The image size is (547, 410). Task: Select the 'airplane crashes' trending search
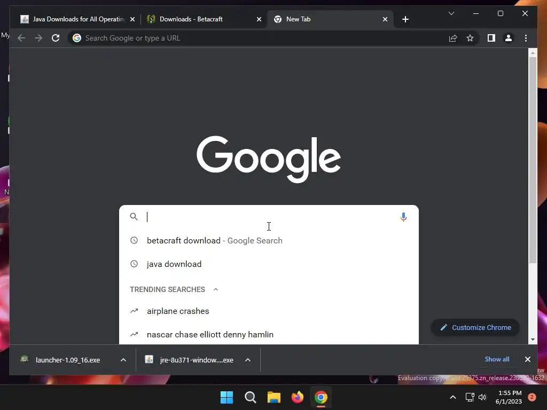pyautogui.click(x=269, y=311)
